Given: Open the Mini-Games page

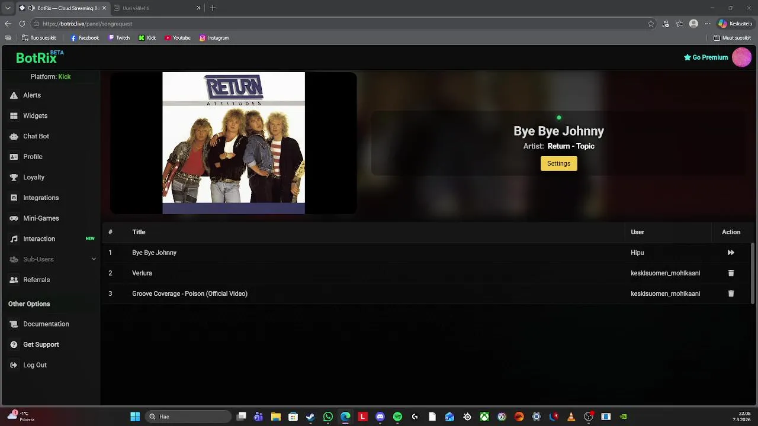Looking at the screenshot, I should 41,218.
